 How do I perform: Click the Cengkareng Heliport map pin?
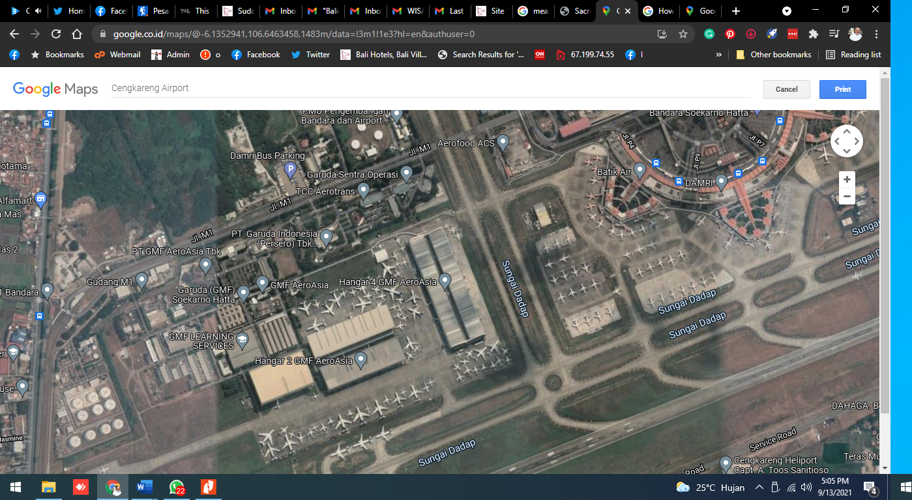[726, 464]
